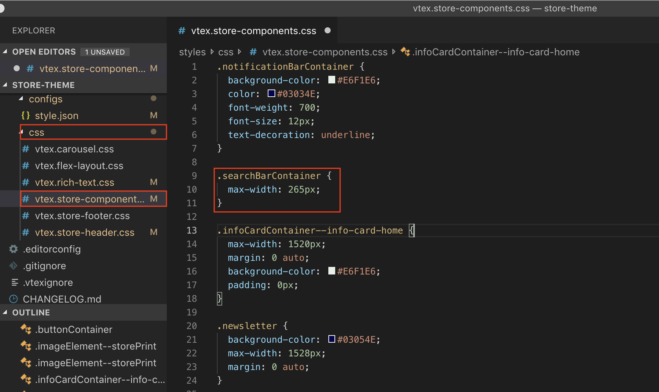The image size is (659, 392).
Task: Open style.json file
Action: click(x=56, y=116)
